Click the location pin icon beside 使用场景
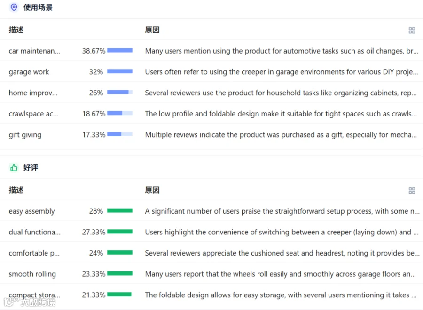This screenshot has width=423, height=310. coord(14,7)
